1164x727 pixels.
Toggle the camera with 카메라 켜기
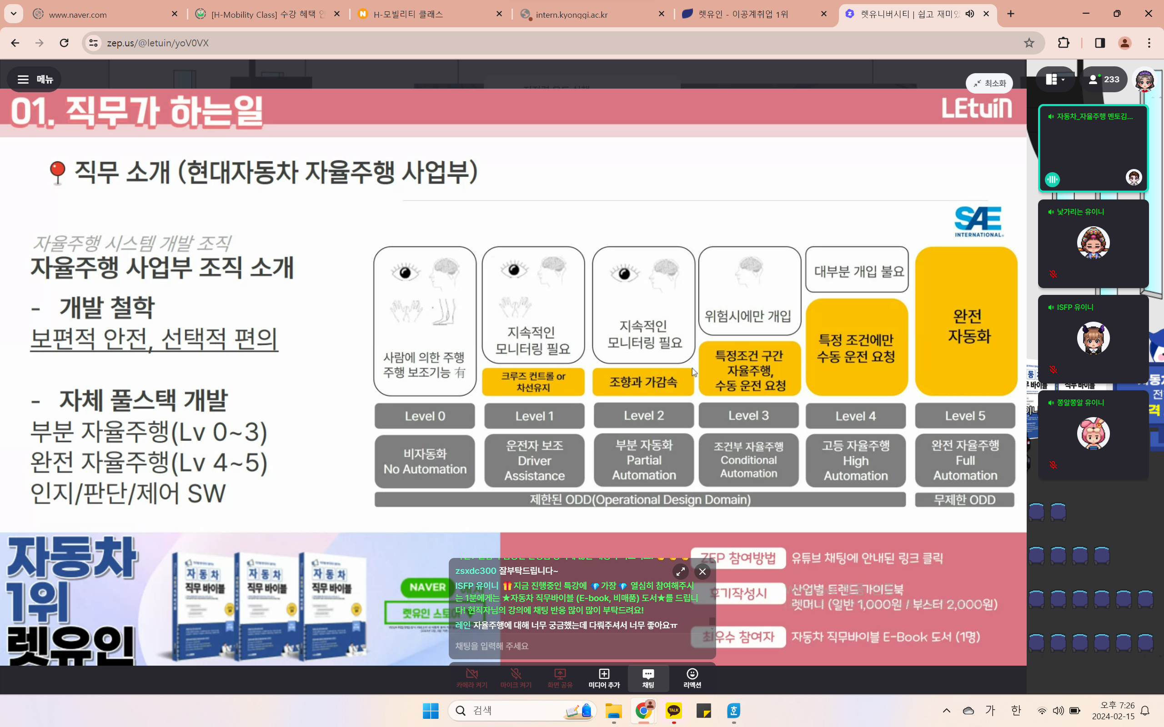point(472,678)
